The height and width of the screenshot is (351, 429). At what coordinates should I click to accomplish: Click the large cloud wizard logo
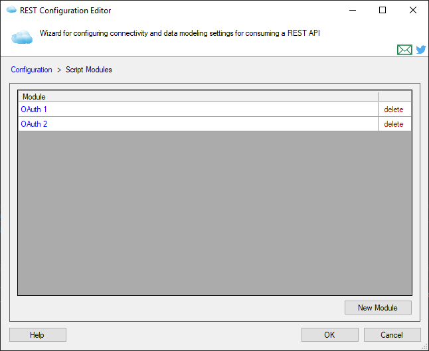(22, 37)
